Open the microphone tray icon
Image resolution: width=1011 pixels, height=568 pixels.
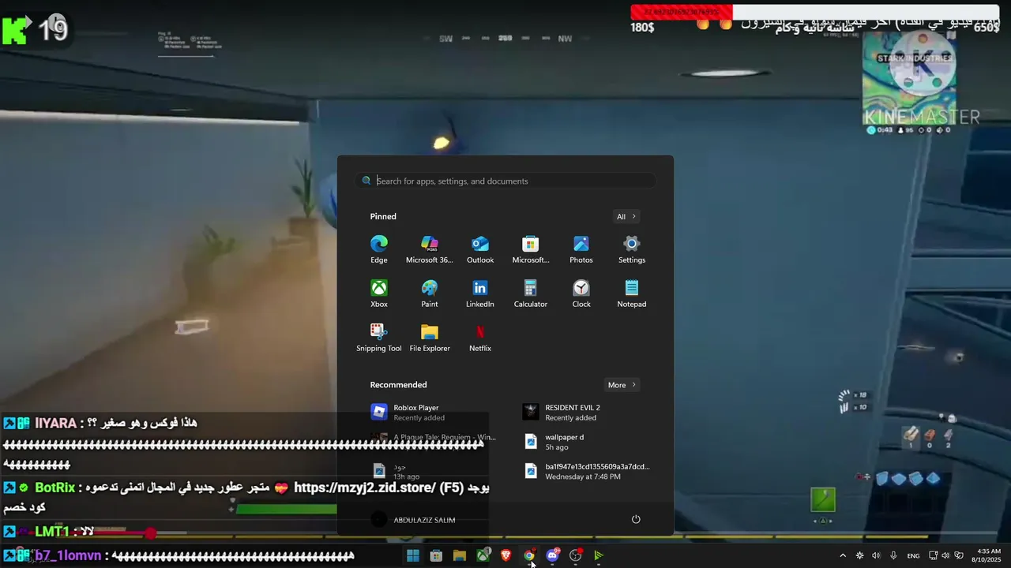[893, 555]
